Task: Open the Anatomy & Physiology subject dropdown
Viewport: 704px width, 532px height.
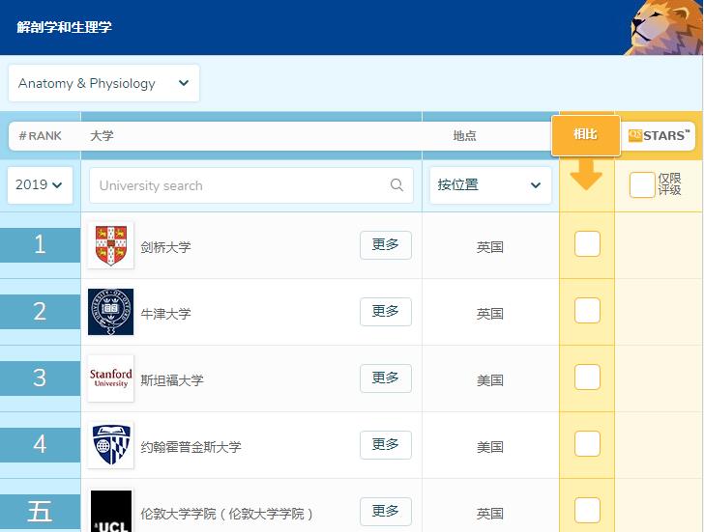Action: point(103,83)
